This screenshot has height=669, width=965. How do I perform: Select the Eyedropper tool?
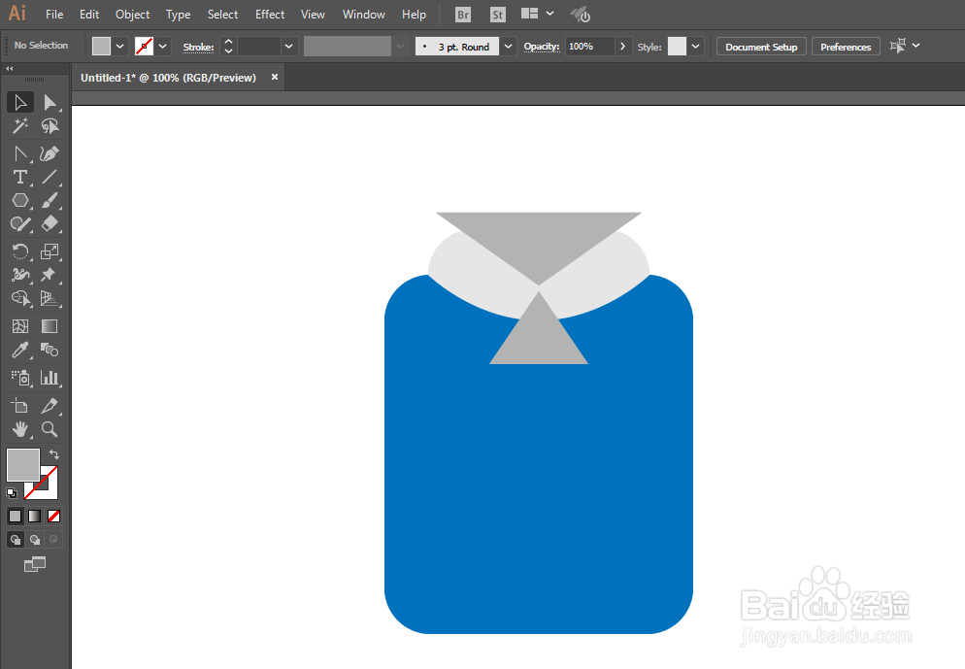[19, 351]
